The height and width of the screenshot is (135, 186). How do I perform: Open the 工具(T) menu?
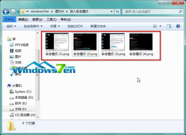51,19
